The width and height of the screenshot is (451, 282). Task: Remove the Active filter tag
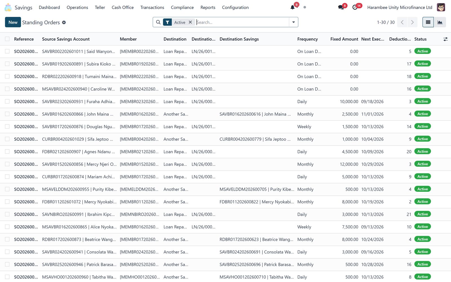pos(190,22)
